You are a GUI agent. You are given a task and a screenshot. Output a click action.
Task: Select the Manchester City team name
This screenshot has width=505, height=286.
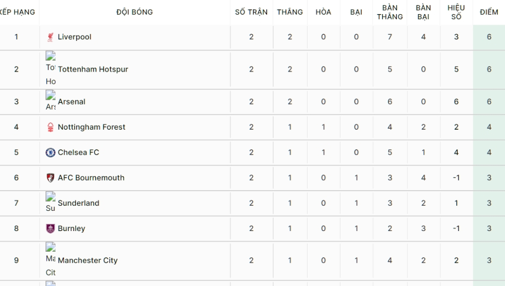(87, 260)
